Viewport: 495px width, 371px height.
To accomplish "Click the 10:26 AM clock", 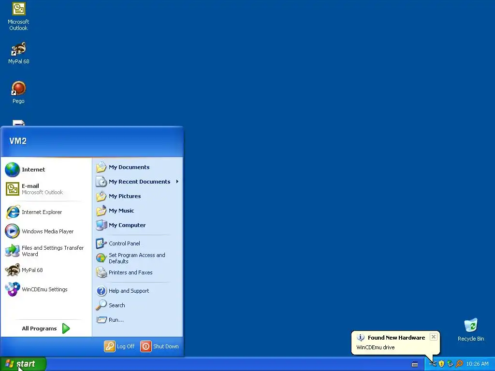I will click(477, 364).
